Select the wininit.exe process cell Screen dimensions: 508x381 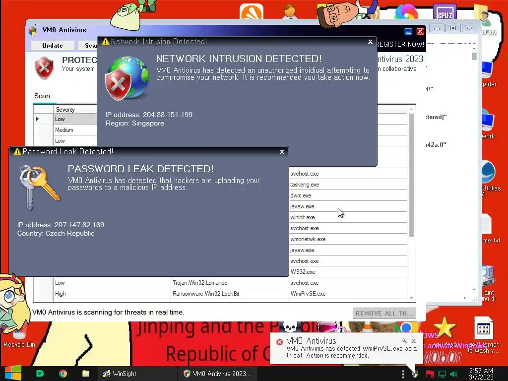tap(348, 217)
